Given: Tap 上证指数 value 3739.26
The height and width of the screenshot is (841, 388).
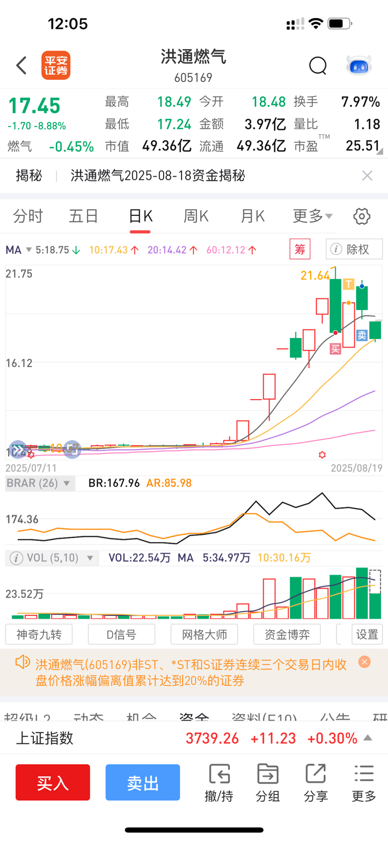Looking at the screenshot, I should pyautogui.click(x=212, y=738).
